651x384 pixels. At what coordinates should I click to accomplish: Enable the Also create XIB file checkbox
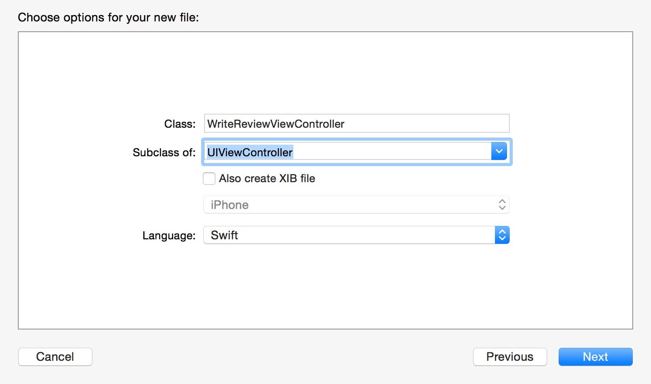209,179
